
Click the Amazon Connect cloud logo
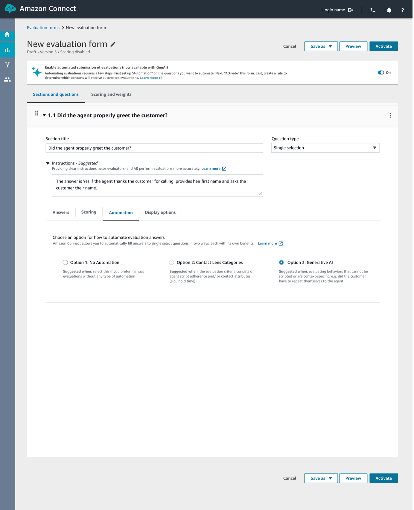[x=10, y=9]
